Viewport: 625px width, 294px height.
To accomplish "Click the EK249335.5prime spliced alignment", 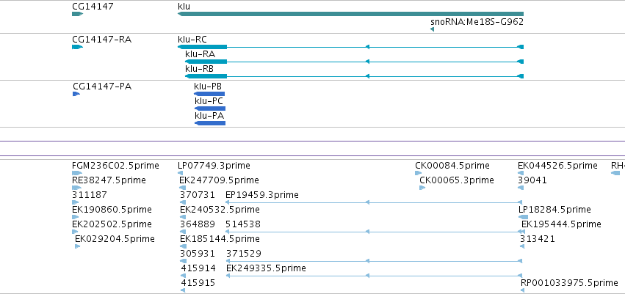I will click(375, 276).
